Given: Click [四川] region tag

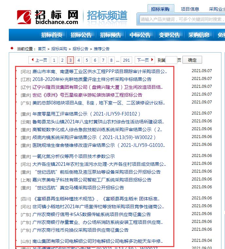Looking at the screenshot, I should (x=26, y=199).
